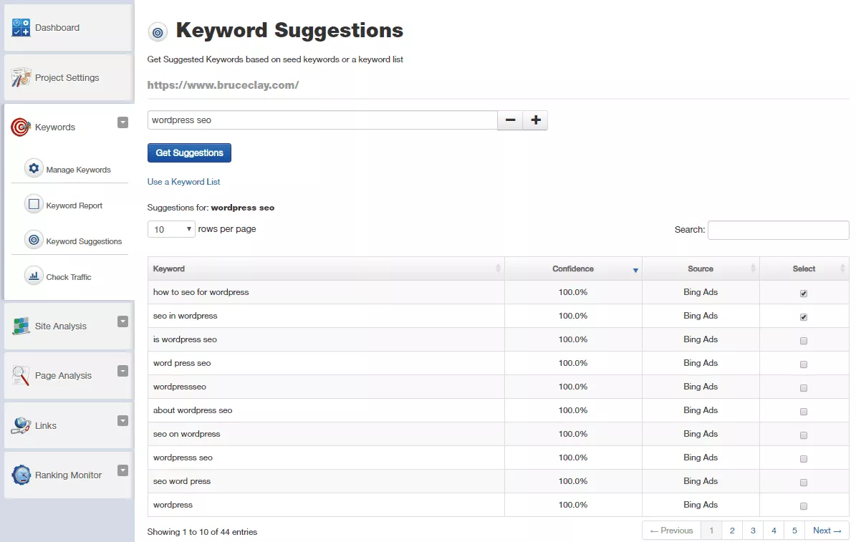Follow the 'Use a Keyword List' link
This screenshot has height=542, width=856.
[x=183, y=182]
